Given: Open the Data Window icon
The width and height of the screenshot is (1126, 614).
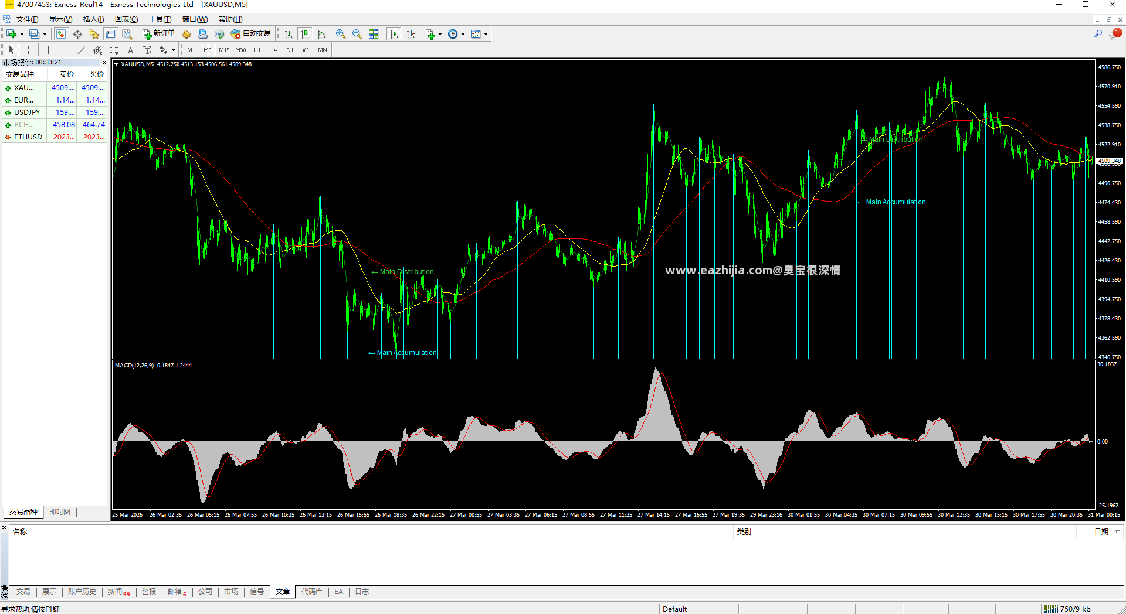Looking at the screenshot, I should [x=77, y=34].
